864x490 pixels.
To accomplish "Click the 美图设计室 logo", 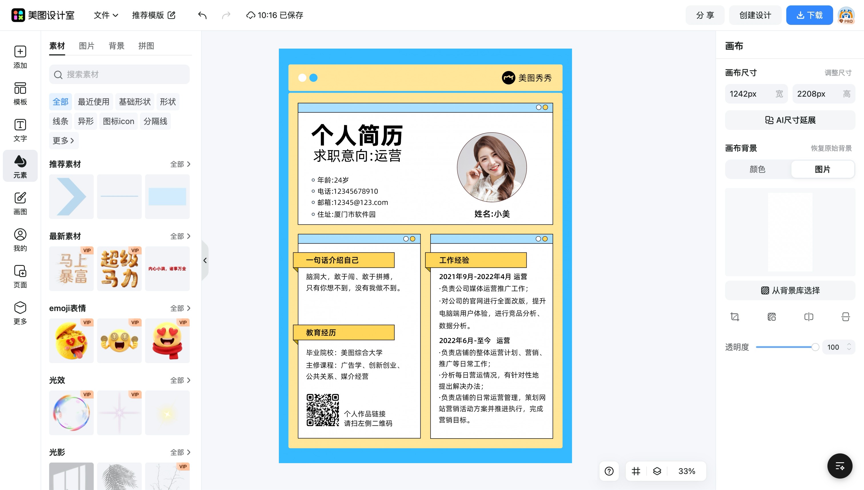I will point(43,15).
